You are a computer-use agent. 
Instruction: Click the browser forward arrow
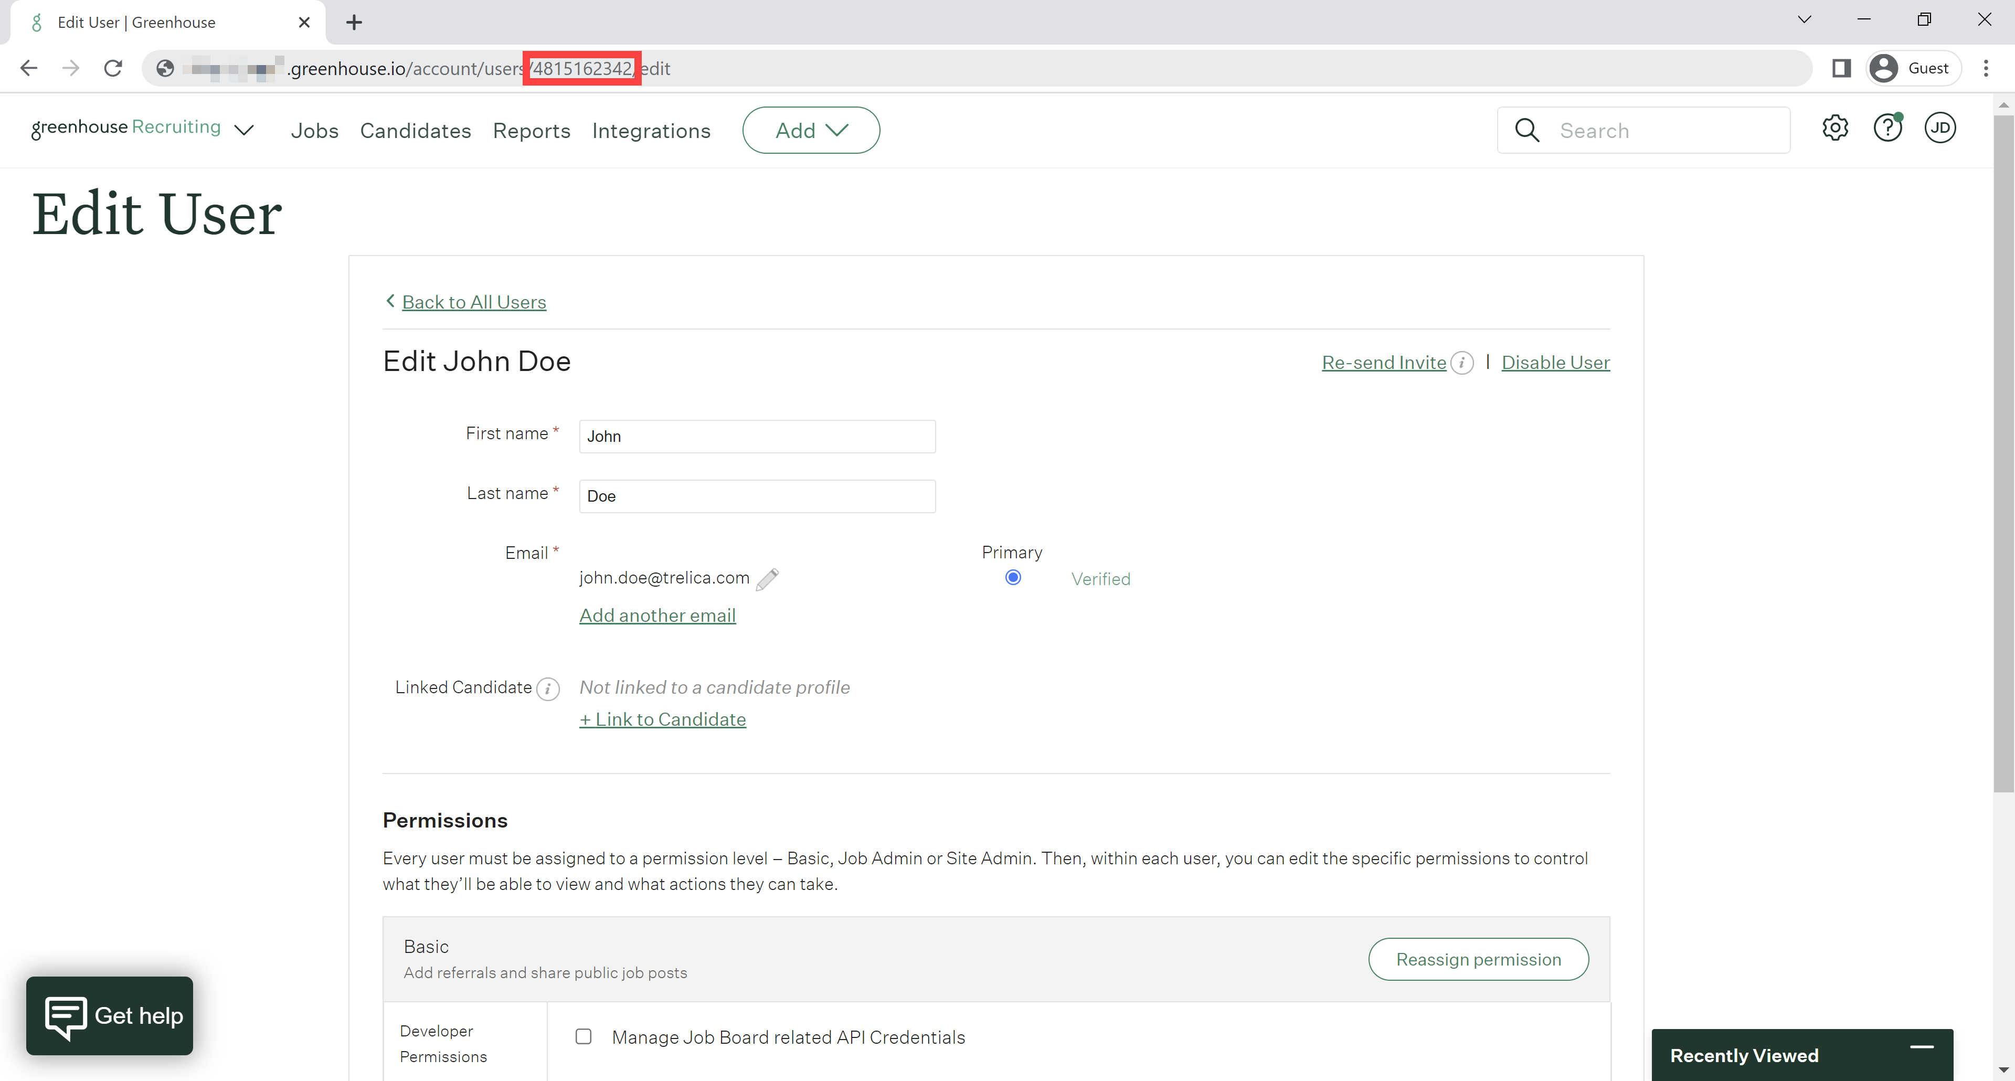[x=71, y=68]
